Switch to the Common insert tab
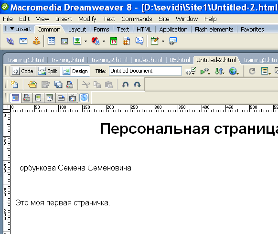Image resolution: width=278 pixels, height=234 pixels. pyautogui.click(x=49, y=30)
